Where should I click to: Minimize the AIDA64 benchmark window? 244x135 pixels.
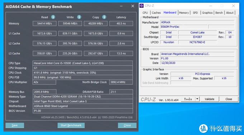click(x=121, y=6)
